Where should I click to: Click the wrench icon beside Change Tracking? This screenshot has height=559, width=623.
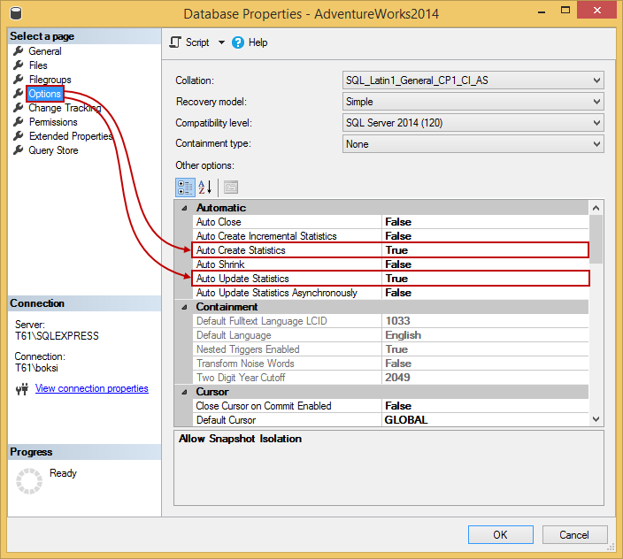(x=19, y=108)
